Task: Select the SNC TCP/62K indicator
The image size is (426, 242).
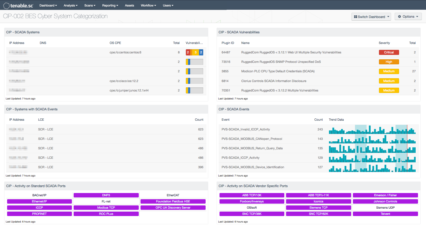Action: [319, 214]
